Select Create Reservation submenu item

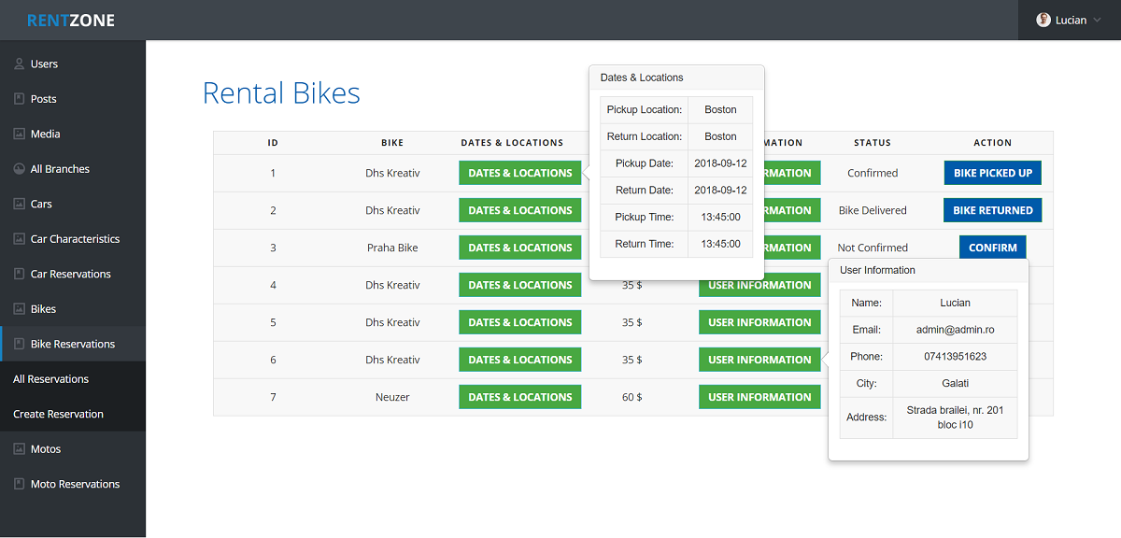(58, 414)
